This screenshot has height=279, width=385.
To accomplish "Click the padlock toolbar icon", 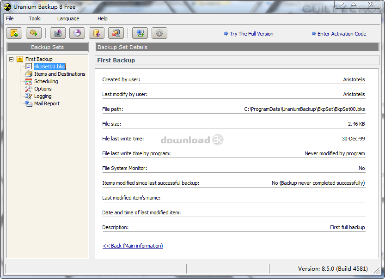I will [x=116, y=33].
